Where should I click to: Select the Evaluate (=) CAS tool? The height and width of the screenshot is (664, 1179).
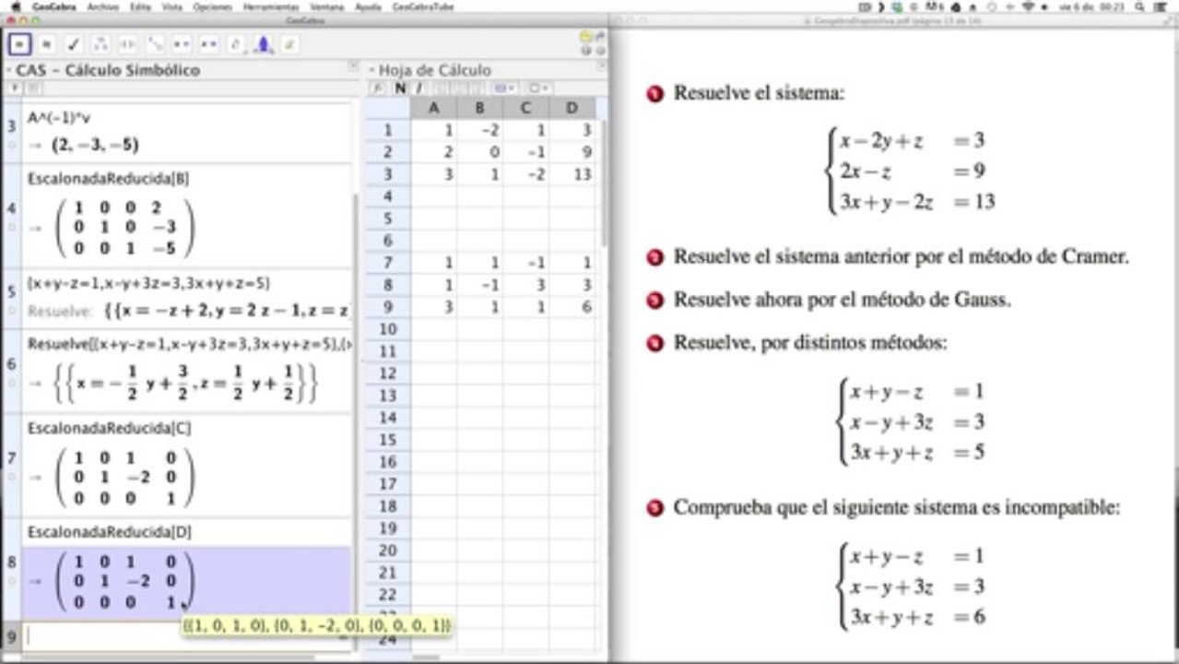[20, 44]
